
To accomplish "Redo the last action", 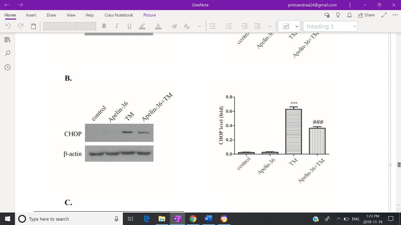I will tap(21, 26).
